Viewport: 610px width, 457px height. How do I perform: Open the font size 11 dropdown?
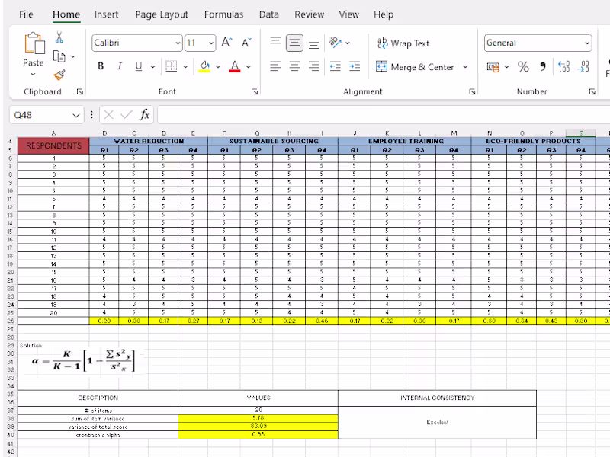pos(211,43)
